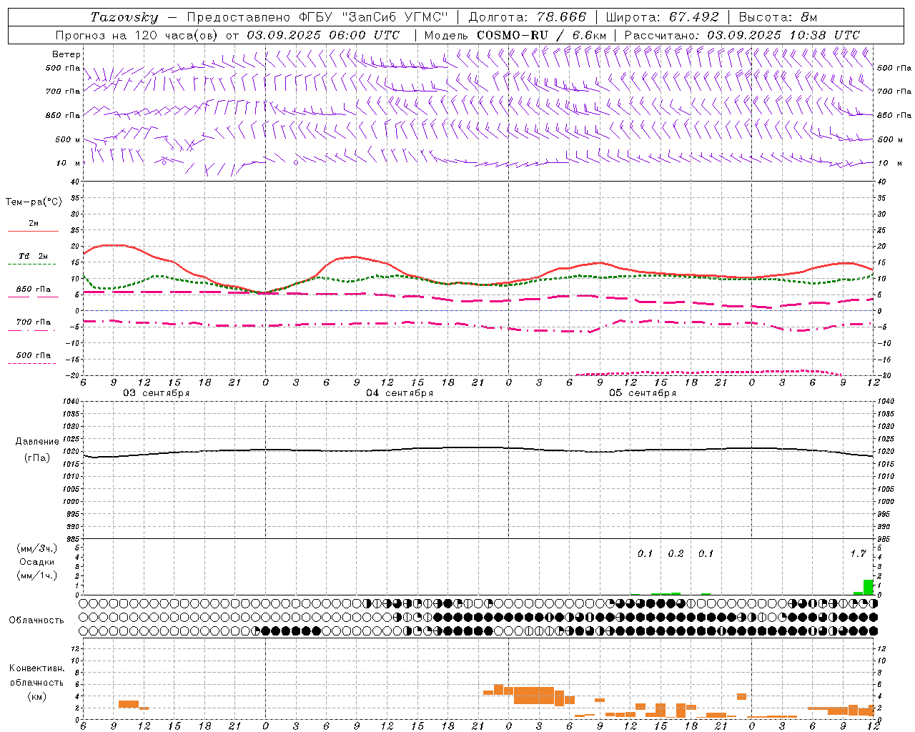Click the "(км)" convective height unit
This screenshot has width=915, height=732.
37,696
